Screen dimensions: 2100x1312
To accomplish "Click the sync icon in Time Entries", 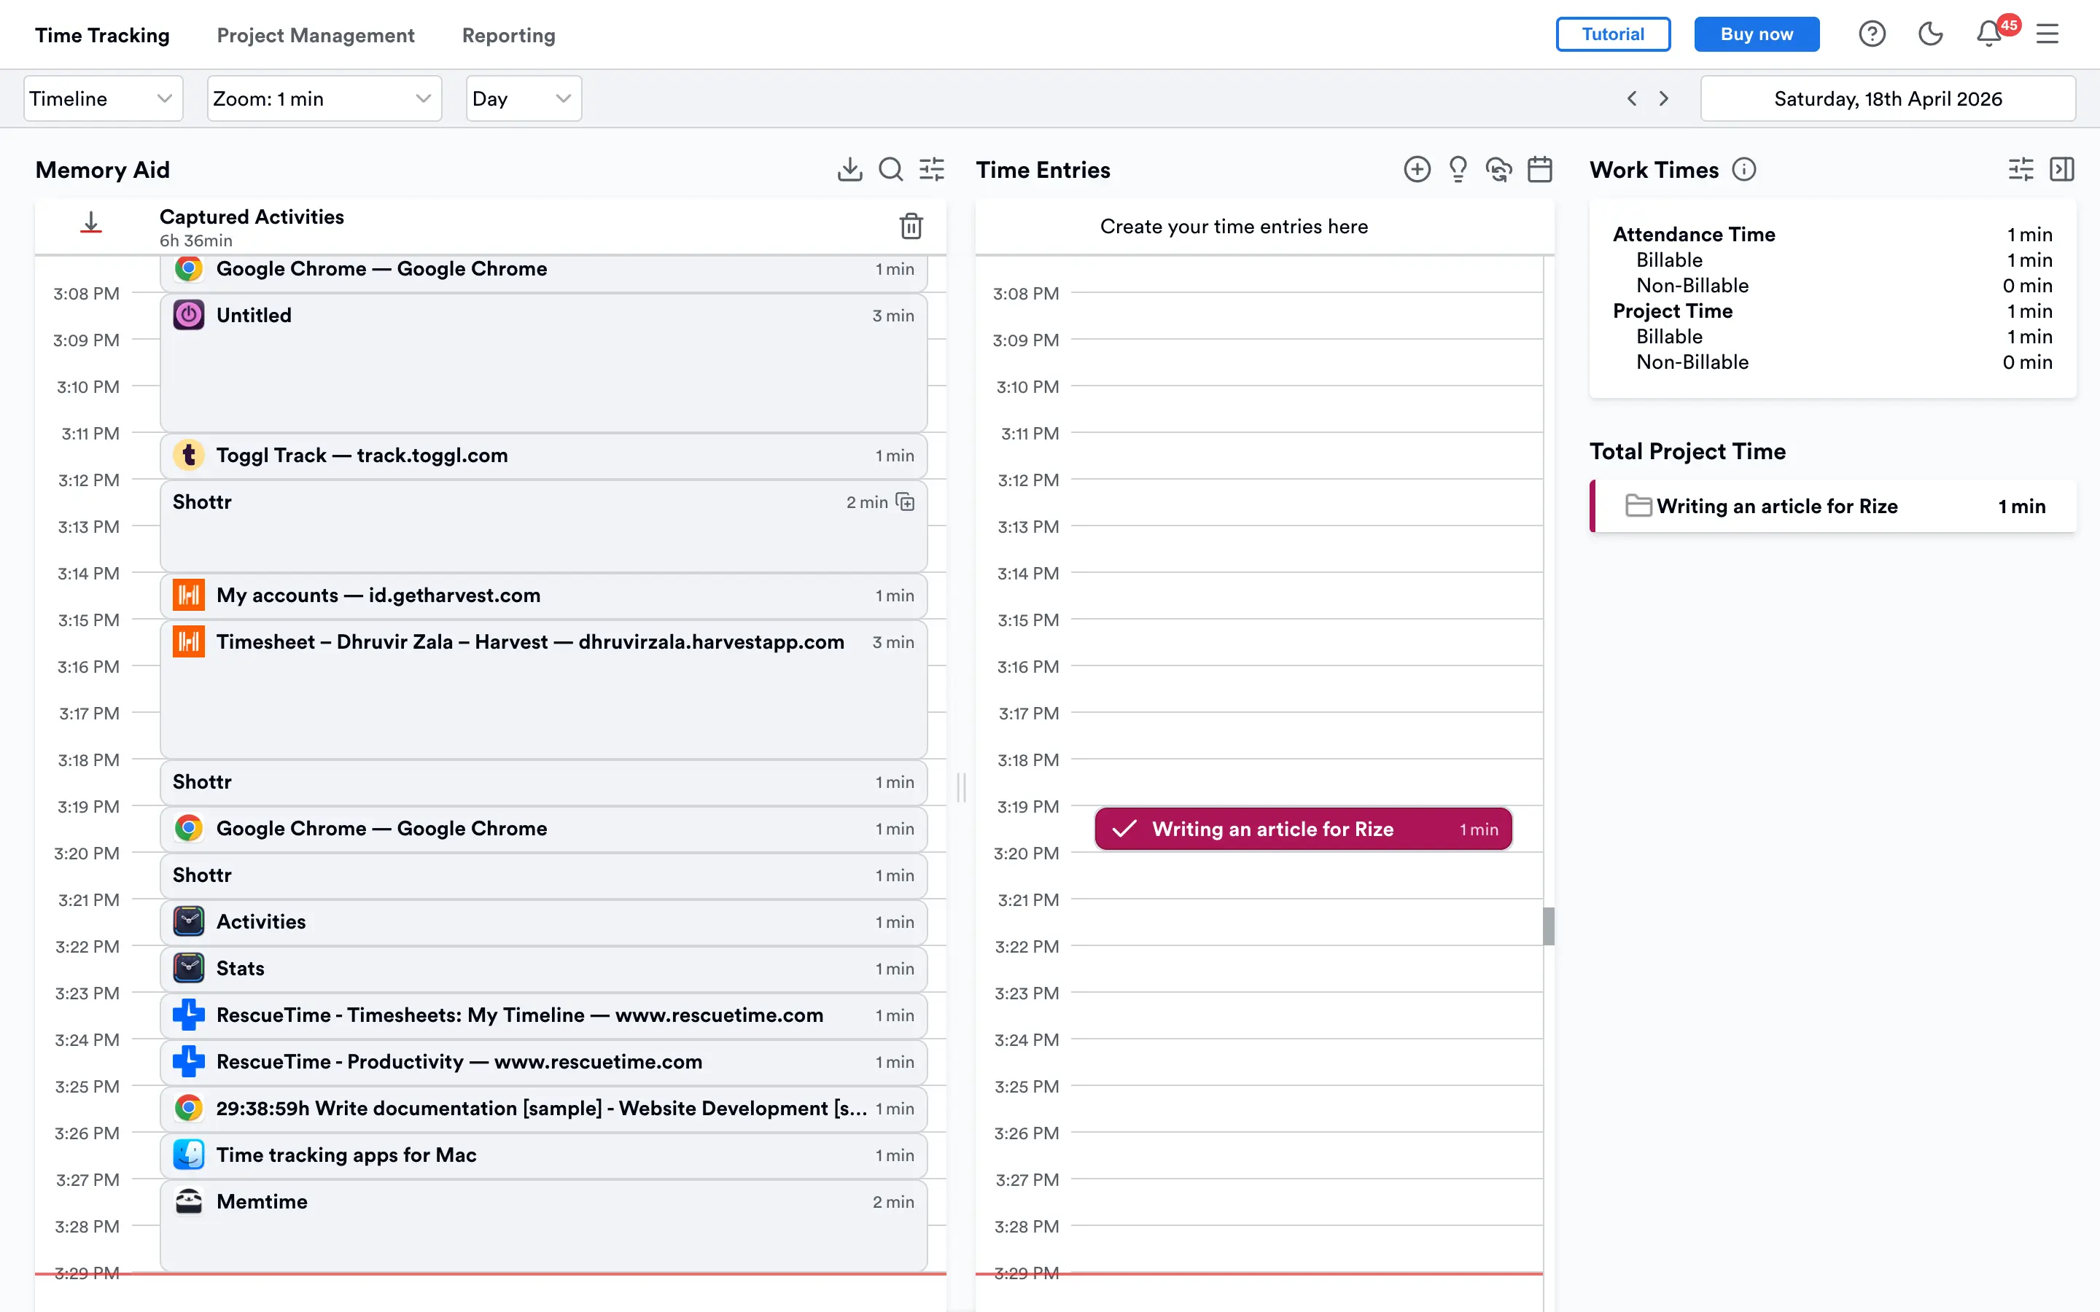I will coord(1498,169).
